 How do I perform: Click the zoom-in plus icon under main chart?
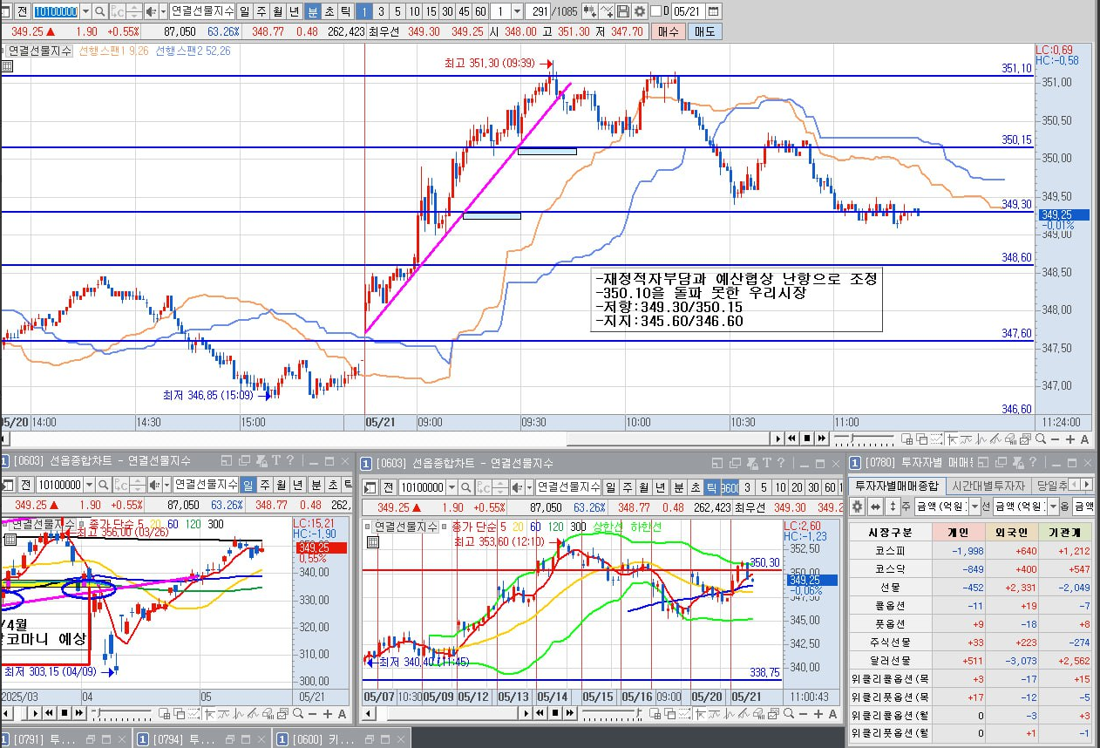[x=1070, y=439]
